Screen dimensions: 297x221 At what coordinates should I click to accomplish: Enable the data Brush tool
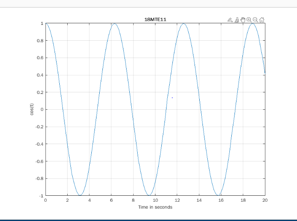tap(236, 20)
